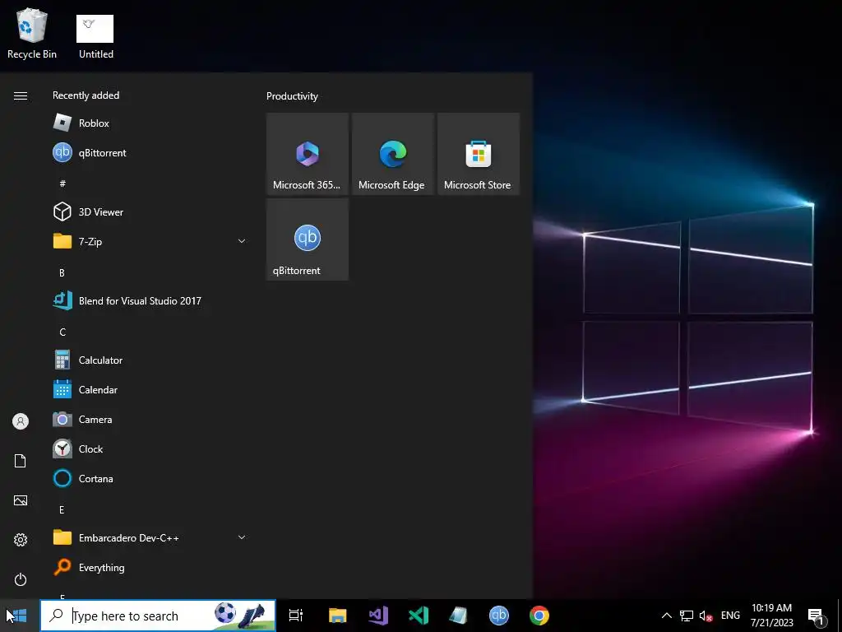Click the Productivity group title
842x632 pixels.
point(292,96)
